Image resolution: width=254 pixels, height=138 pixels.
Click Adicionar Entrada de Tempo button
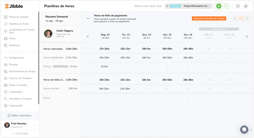click(209, 18)
